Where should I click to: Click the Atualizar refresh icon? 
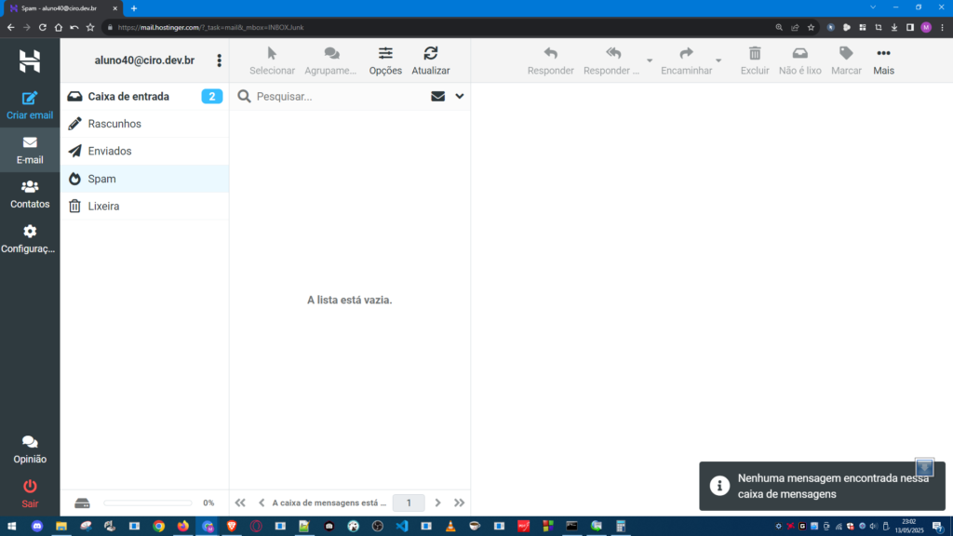(x=430, y=54)
